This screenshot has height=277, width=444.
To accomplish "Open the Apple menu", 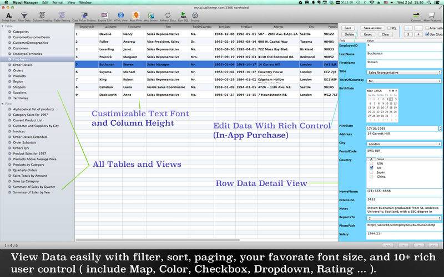I will pyautogui.click(x=6, y=3).
